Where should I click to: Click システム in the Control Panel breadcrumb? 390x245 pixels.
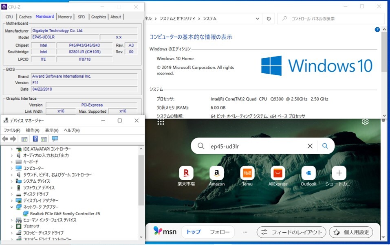[x=210, y=19]
